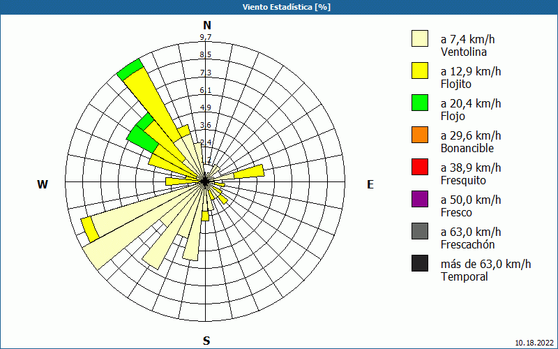Click the 'más de 63,0 km/h' legend text
The image size is (558, 349).
point(485,264)
